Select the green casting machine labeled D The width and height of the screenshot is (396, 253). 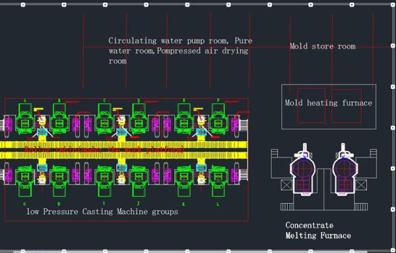coord(139,121)
